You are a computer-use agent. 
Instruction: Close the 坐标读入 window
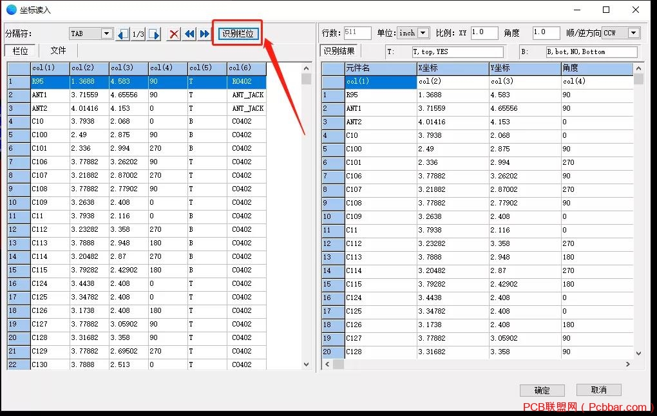(x=636, y=10)
